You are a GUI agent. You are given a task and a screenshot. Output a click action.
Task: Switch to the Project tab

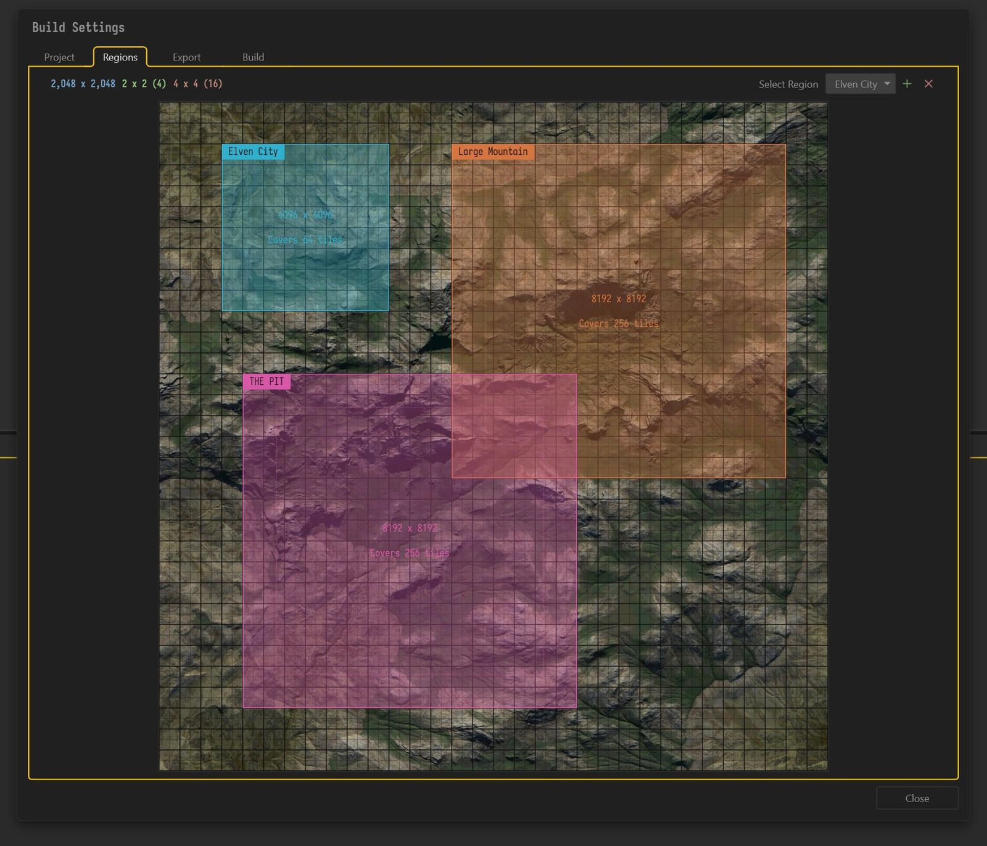click(x=59, y=57)
